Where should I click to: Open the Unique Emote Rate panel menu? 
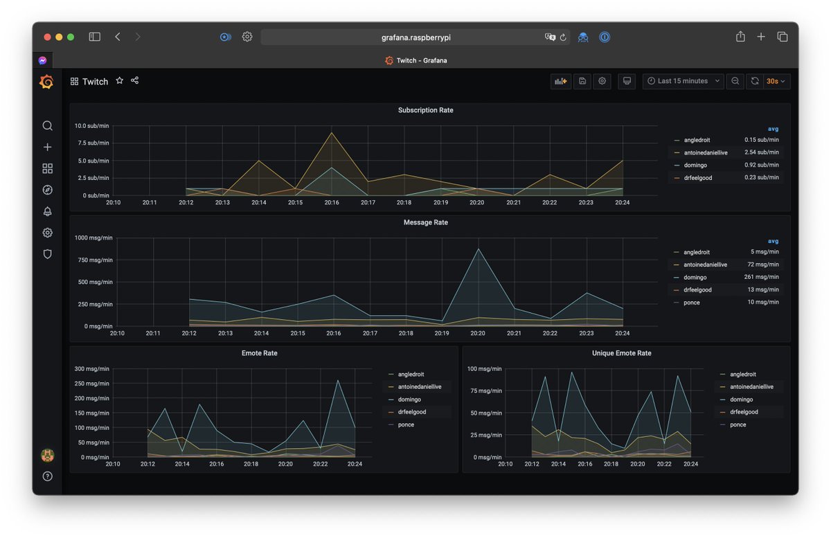coord(622,353)
